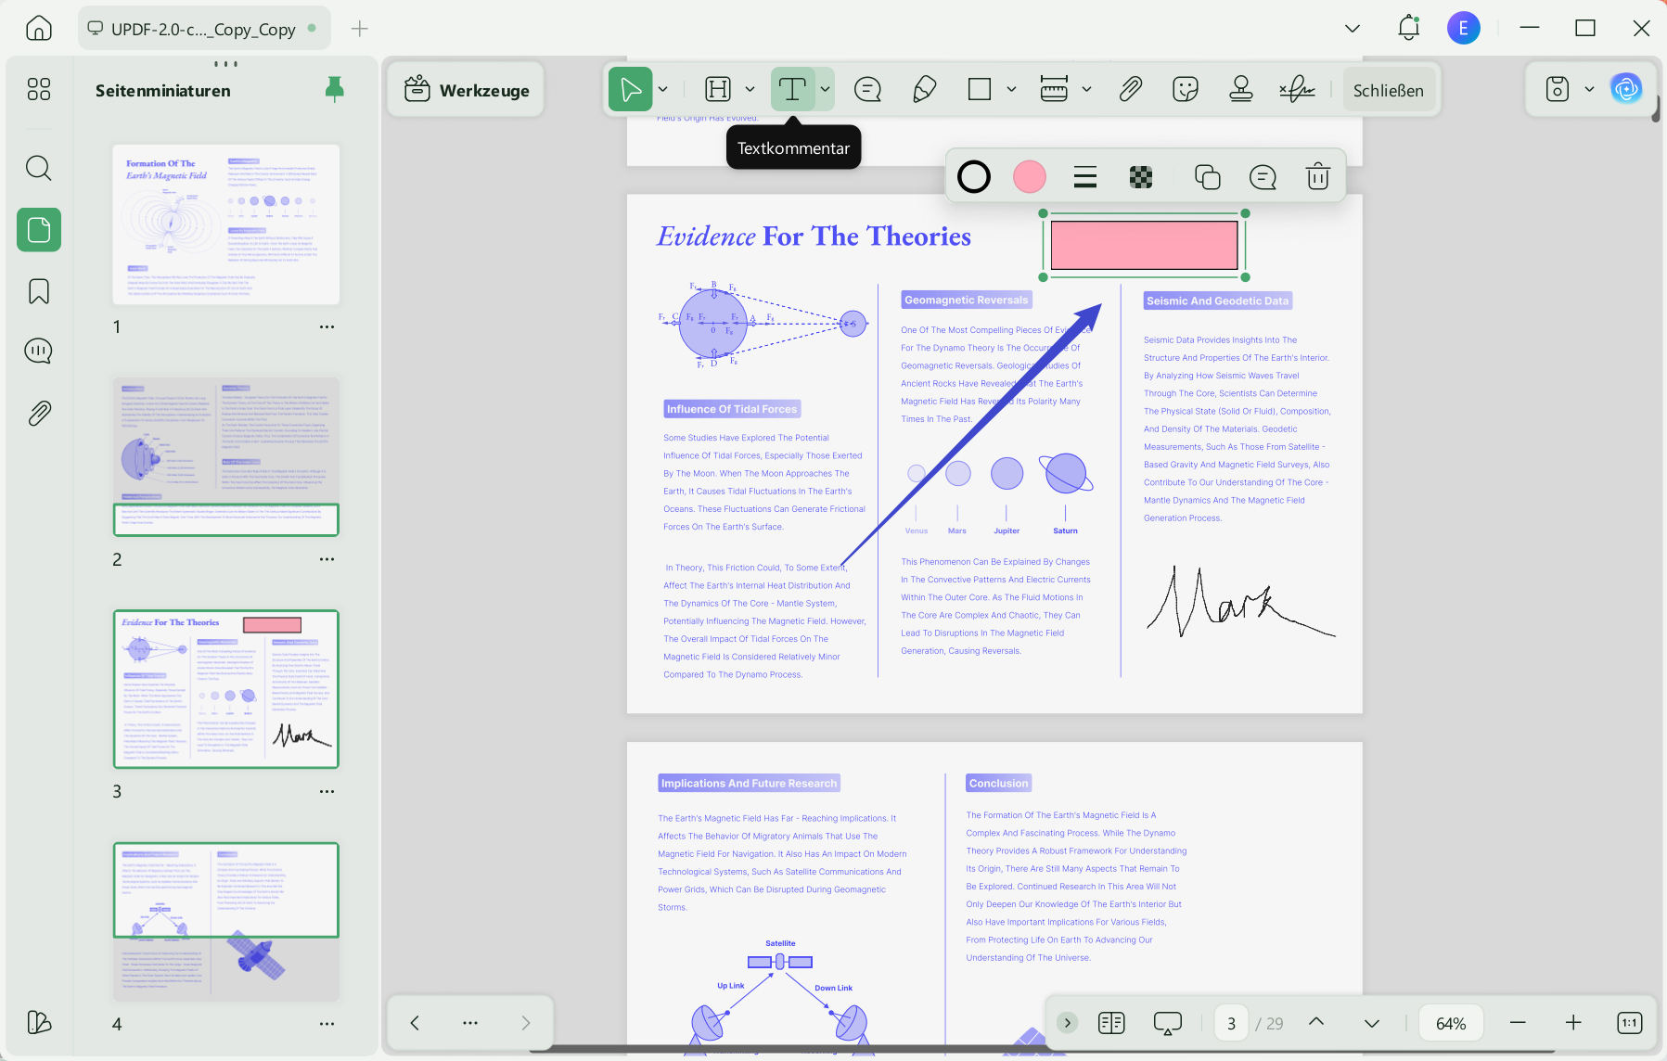The height and width of the screenshot is (1061, 1667).
Task: Go to the next page down chevron
Action: point(1371,1022)
